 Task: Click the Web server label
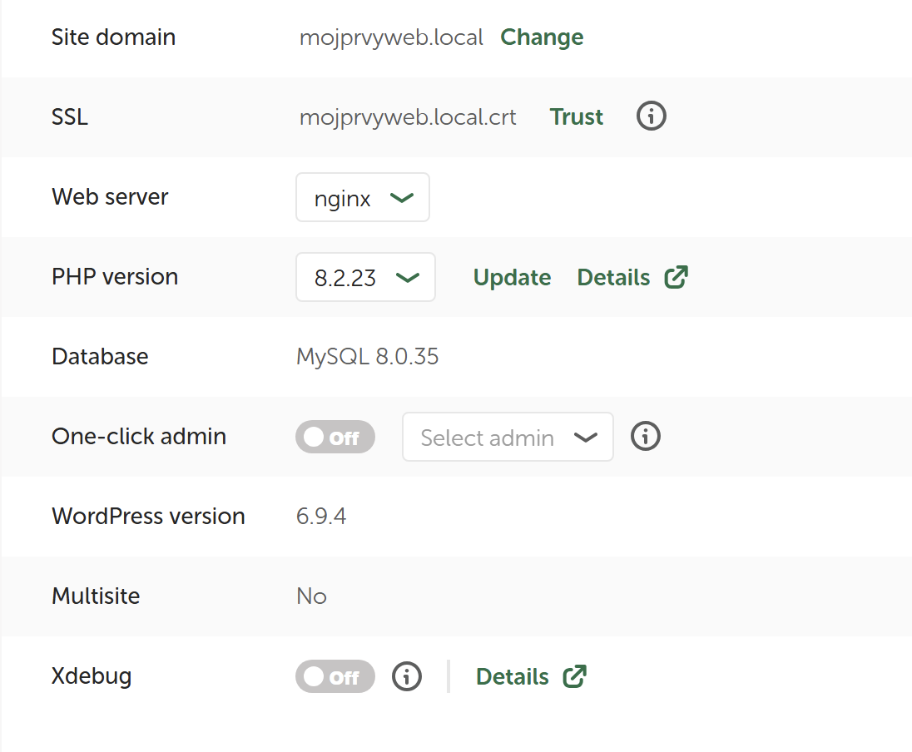pos(110,196)
